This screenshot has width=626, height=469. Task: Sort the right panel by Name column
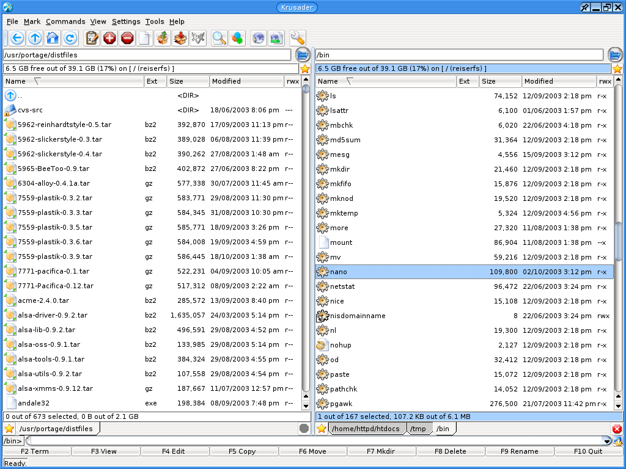click(386, 81)
